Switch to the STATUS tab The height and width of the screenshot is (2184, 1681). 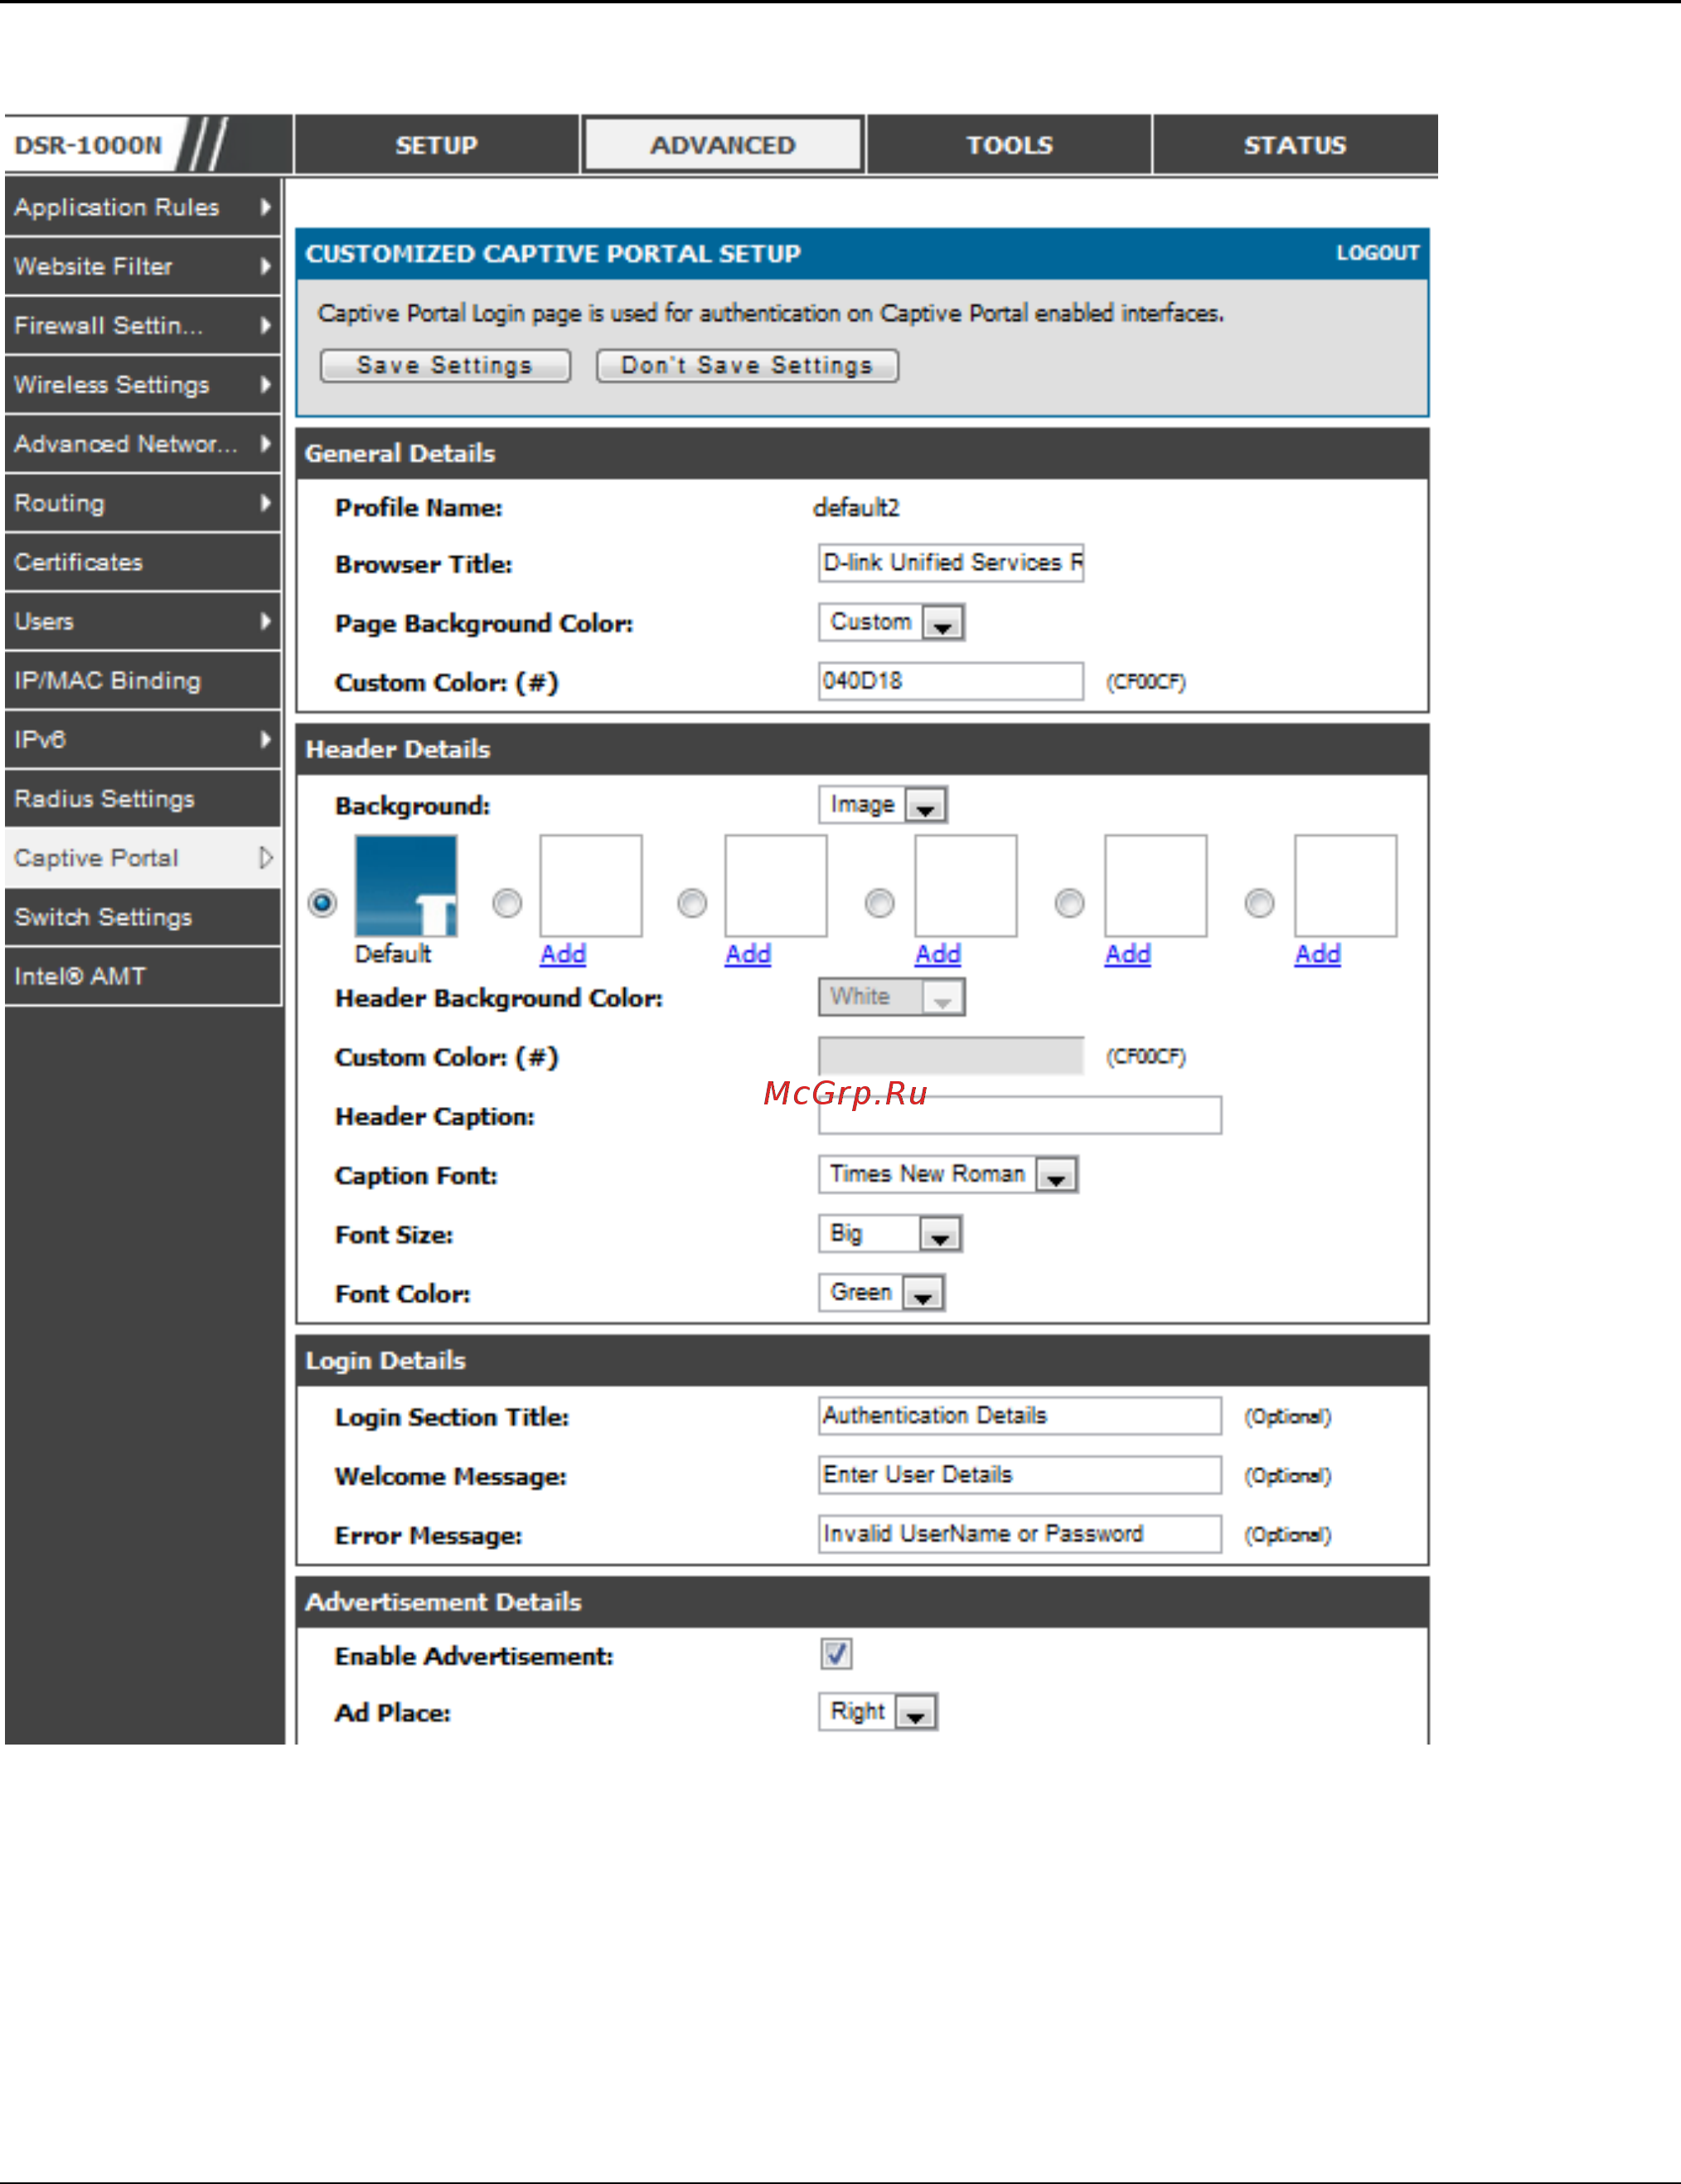(x=1296, y=145)
